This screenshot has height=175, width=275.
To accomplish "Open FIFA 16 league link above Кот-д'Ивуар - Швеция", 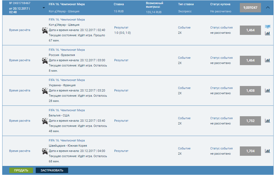I will coord(67,20).
